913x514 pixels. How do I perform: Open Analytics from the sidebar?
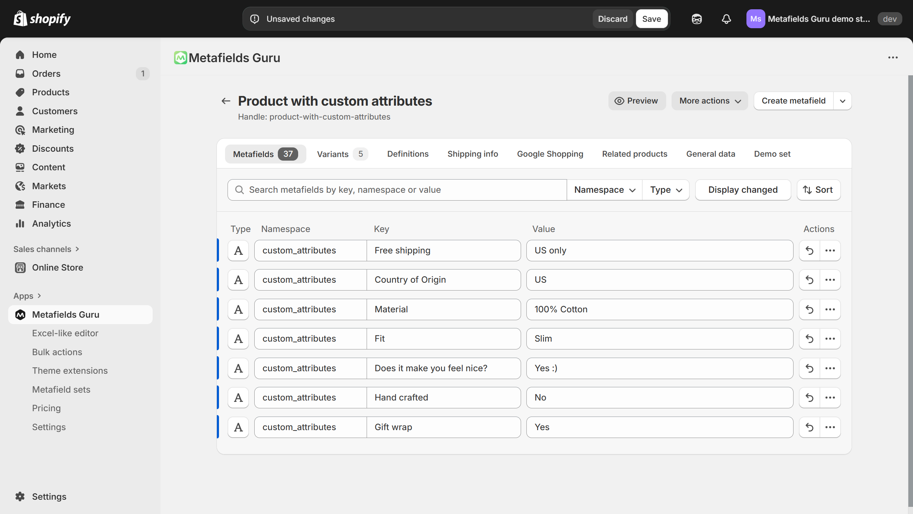[51, 223]
